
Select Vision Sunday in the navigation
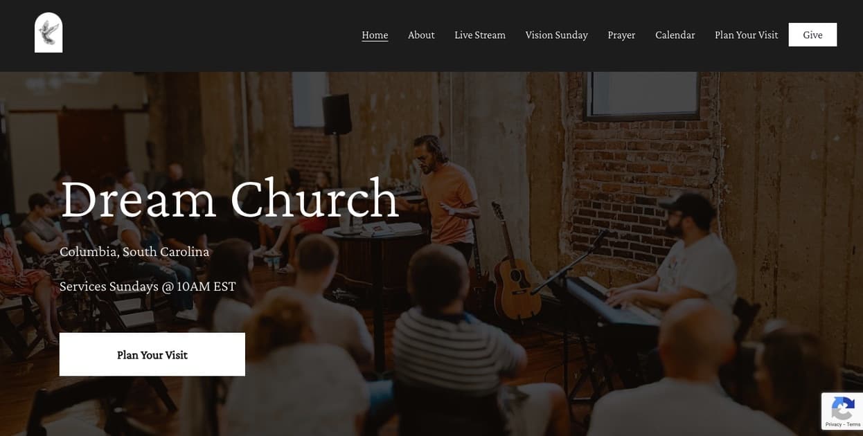click(x=556, y=35)
